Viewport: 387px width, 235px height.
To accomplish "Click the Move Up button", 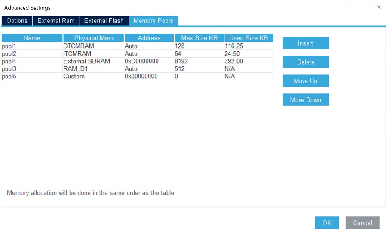I will coord(305,81).
